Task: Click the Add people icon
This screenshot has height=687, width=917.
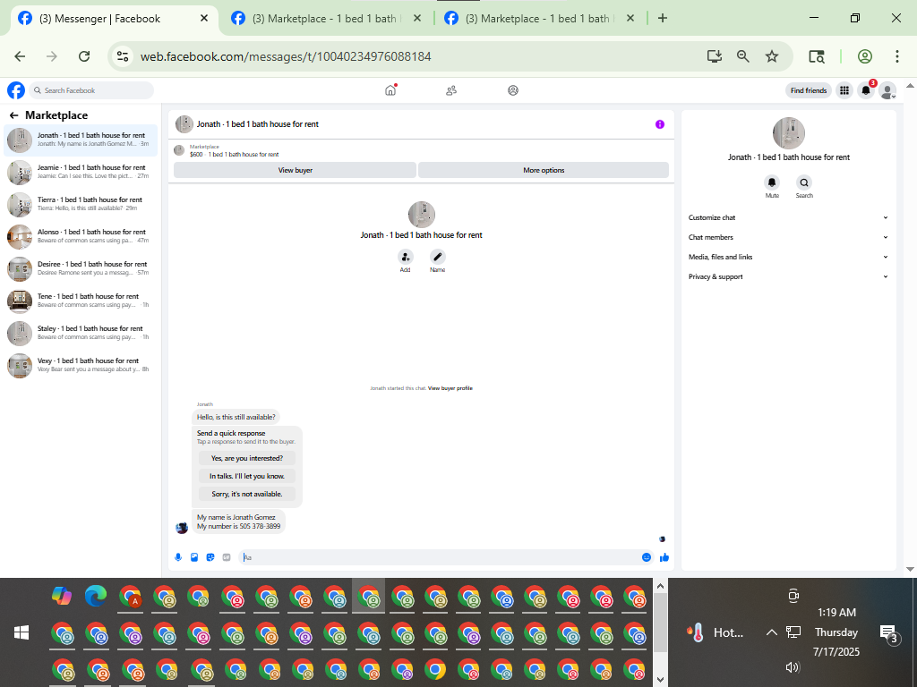Action: coord(406,257)
